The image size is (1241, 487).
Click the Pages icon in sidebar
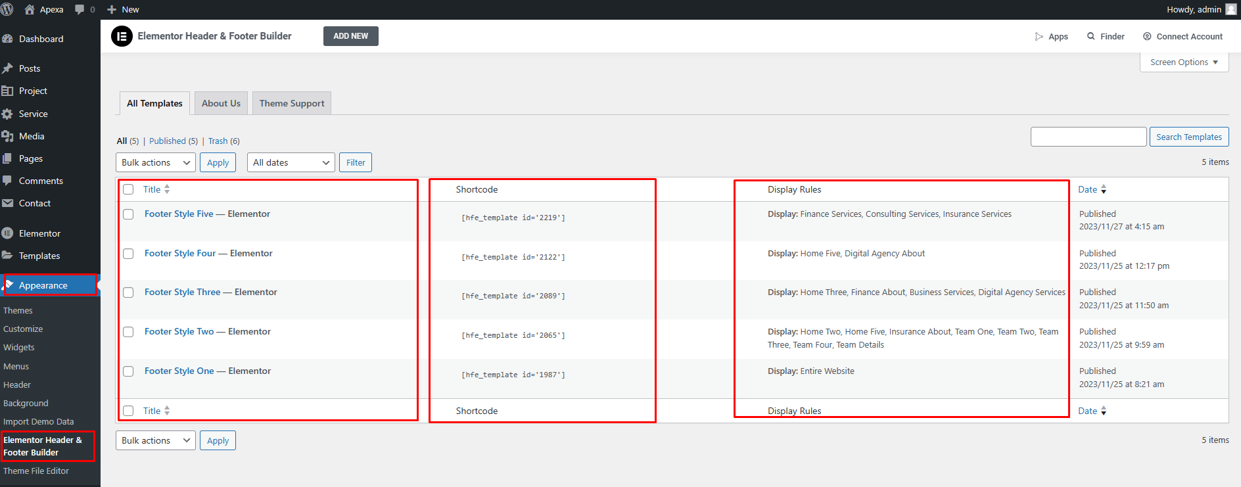click(8, 158)
